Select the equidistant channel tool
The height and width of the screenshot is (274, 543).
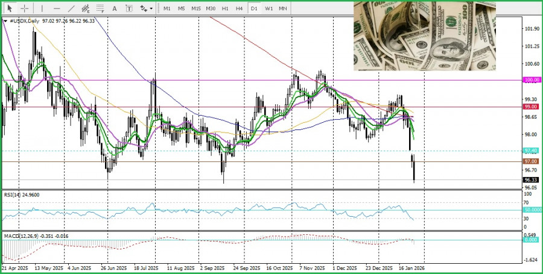(86, 8)
